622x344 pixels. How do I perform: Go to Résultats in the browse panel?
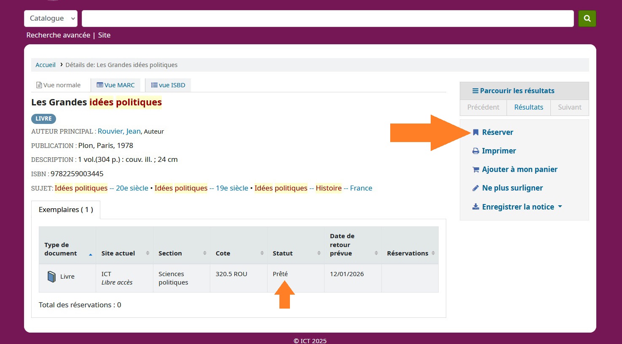tap(528, 107)
